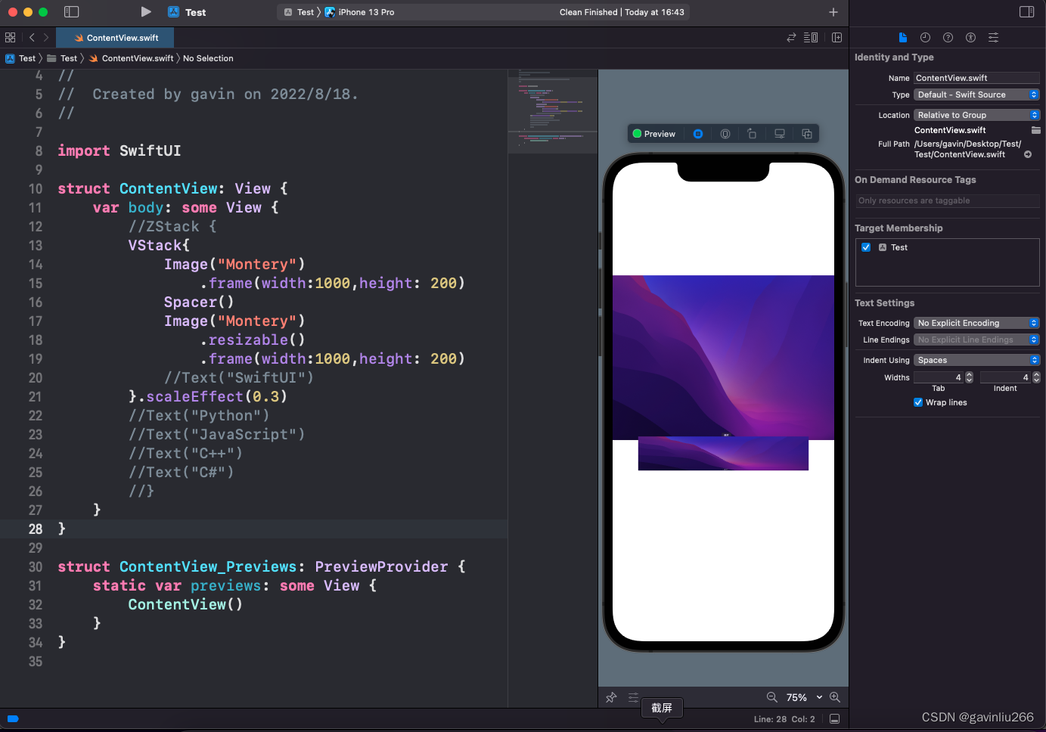
Task: Click Test folder in the breadcrumb bar
Action: pos(62,58)
